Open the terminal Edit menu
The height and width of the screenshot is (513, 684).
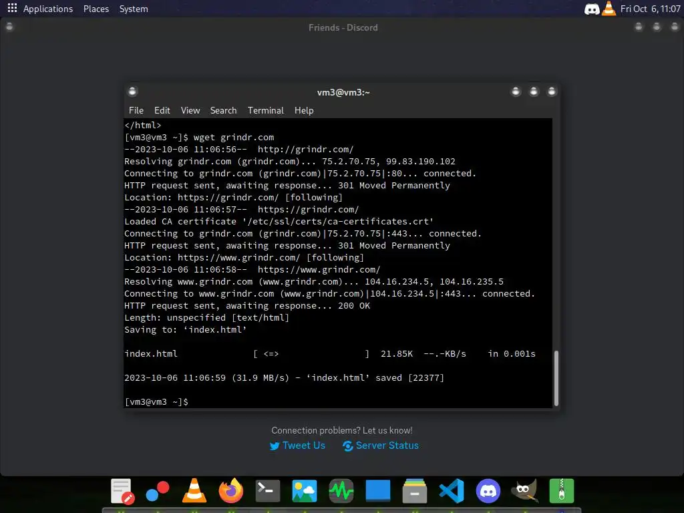tap(162, 110)
